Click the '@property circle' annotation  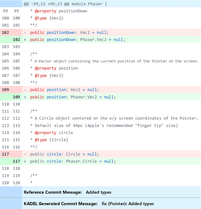tap(54, 132)
